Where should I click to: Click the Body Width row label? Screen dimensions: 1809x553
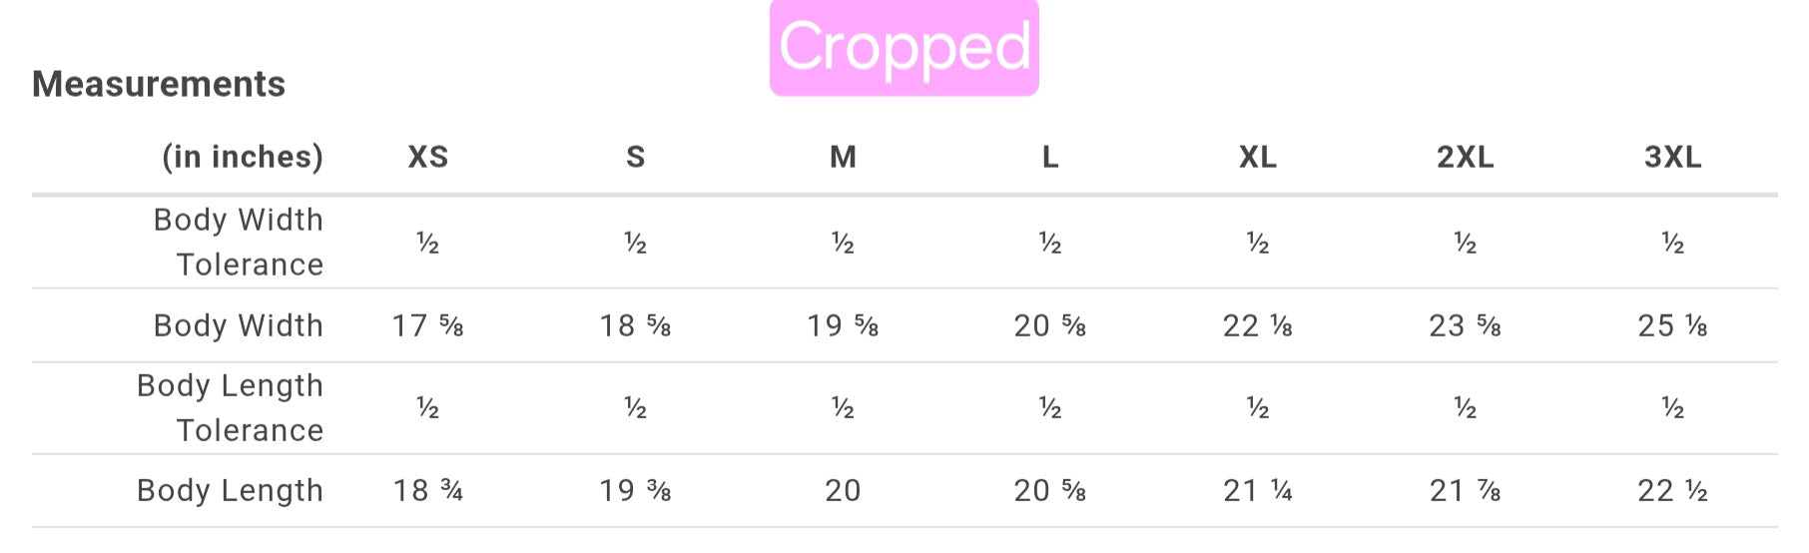point(239,325)
